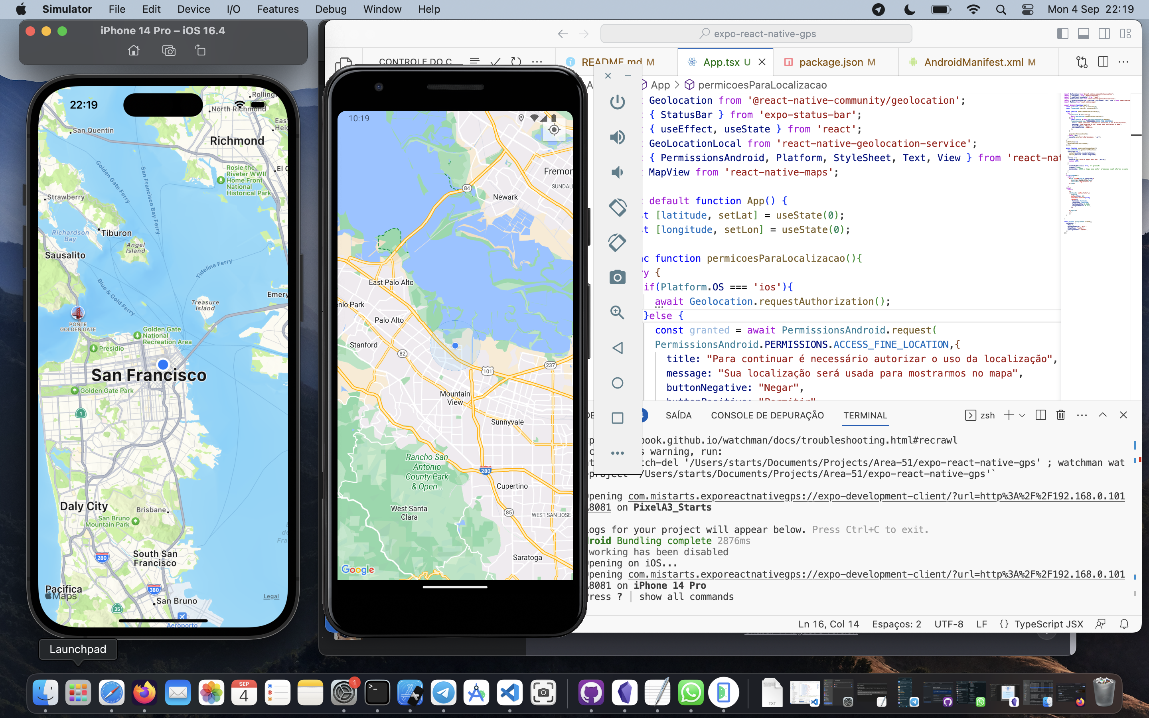Tap the Android emulator back triangle
Image resolution: width=1149 pixels, height=718 pixels.
pos(617,347)
